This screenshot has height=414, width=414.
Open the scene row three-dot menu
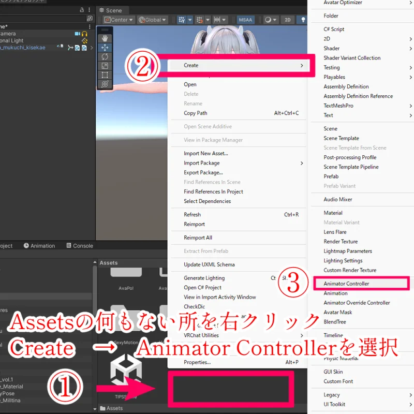pyautogui.click(x=90, y=27)
